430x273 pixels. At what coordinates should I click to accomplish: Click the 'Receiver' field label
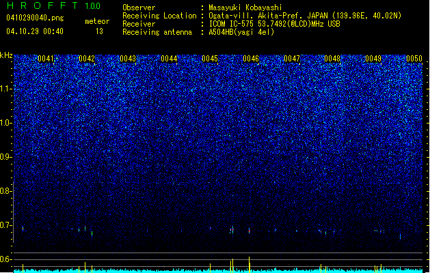tap(139, 24)
